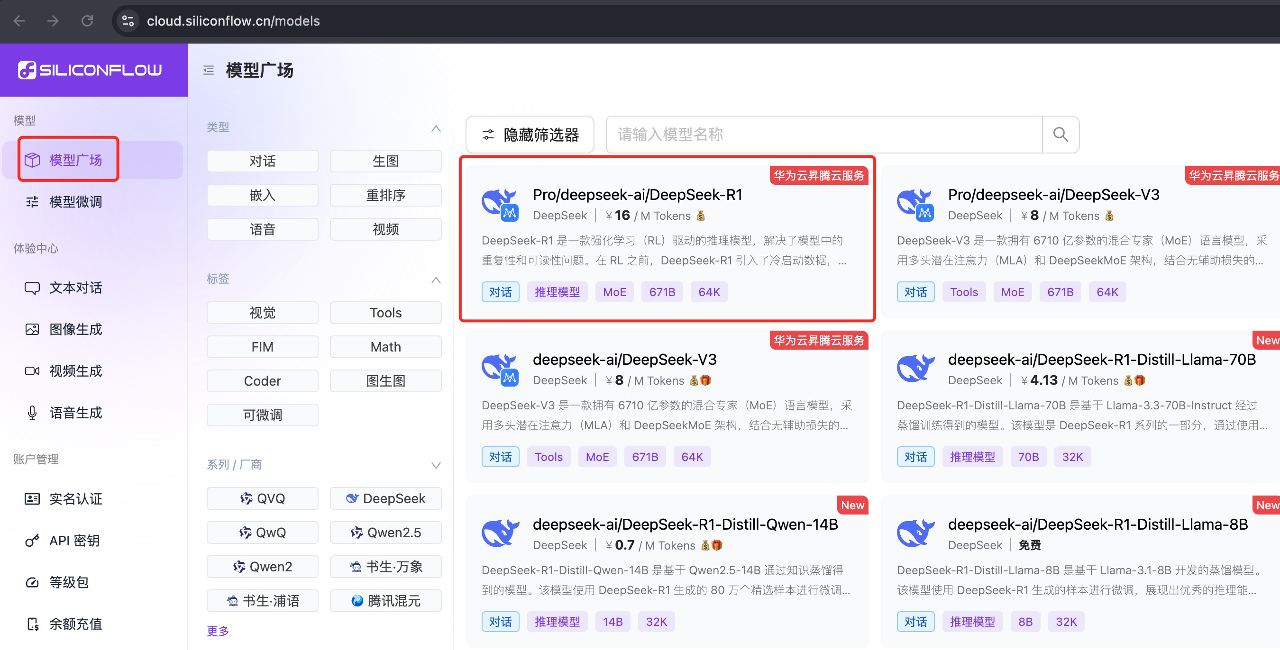Image resolution: width=1280 pixels, height=650 pixels.
Task: Toggle the Tools tag filter
Action: [x=385, y=313]
